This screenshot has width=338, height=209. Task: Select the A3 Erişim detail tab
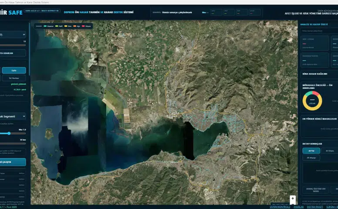tap(330, 151)
